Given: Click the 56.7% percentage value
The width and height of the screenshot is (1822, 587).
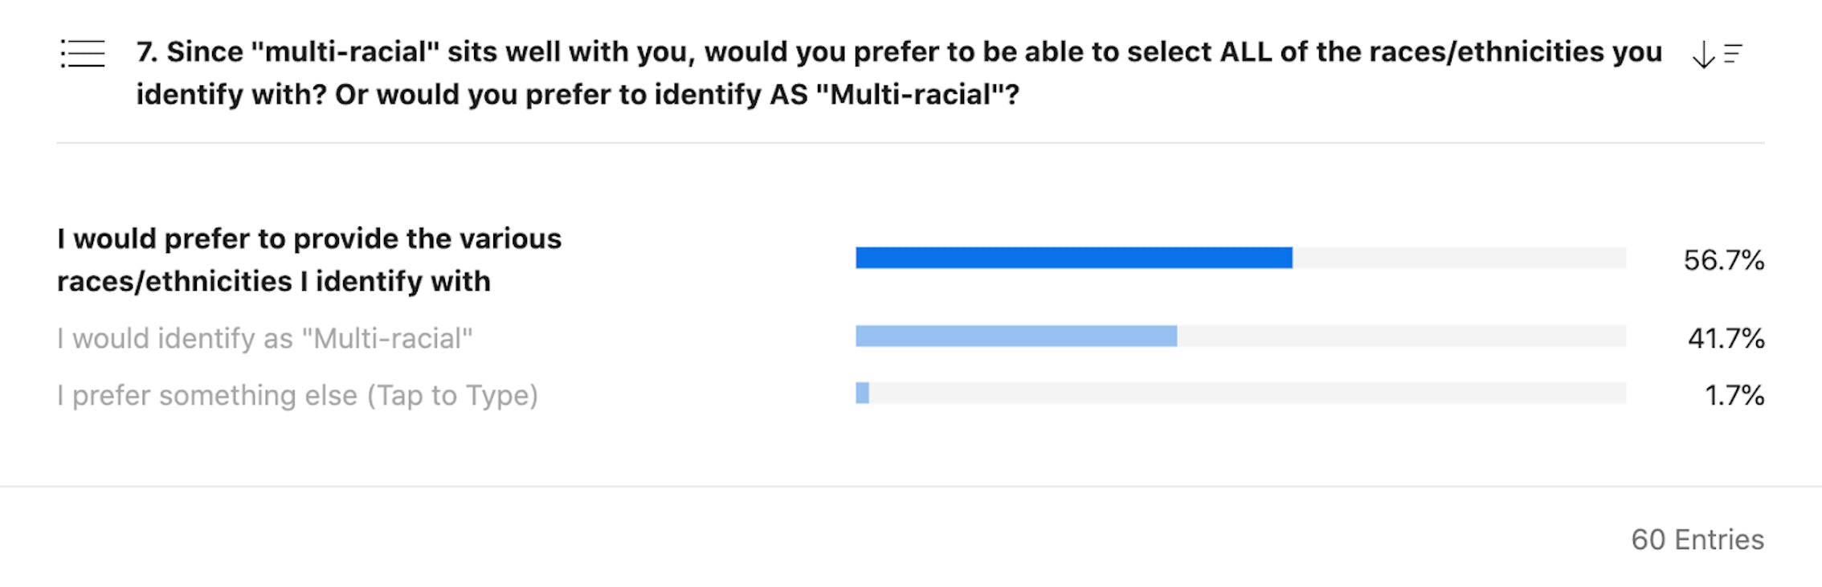Looking at the screenshot, I should pos(1723,259).
